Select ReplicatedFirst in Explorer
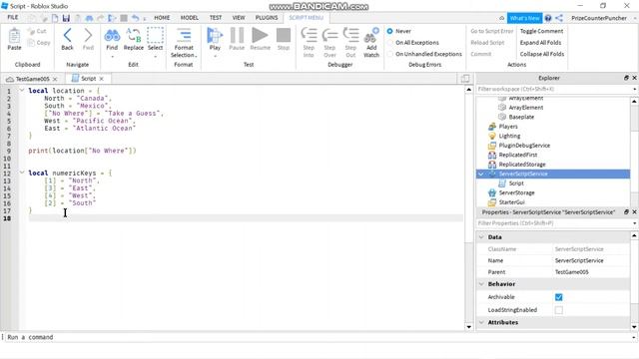Image resolution: width=639 pixels, height=359 pixels. tap(518, 155)
